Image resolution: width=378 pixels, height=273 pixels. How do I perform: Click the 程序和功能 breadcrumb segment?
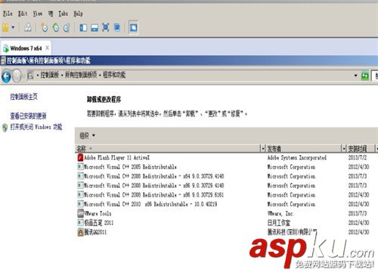click(x=114, y=75)
